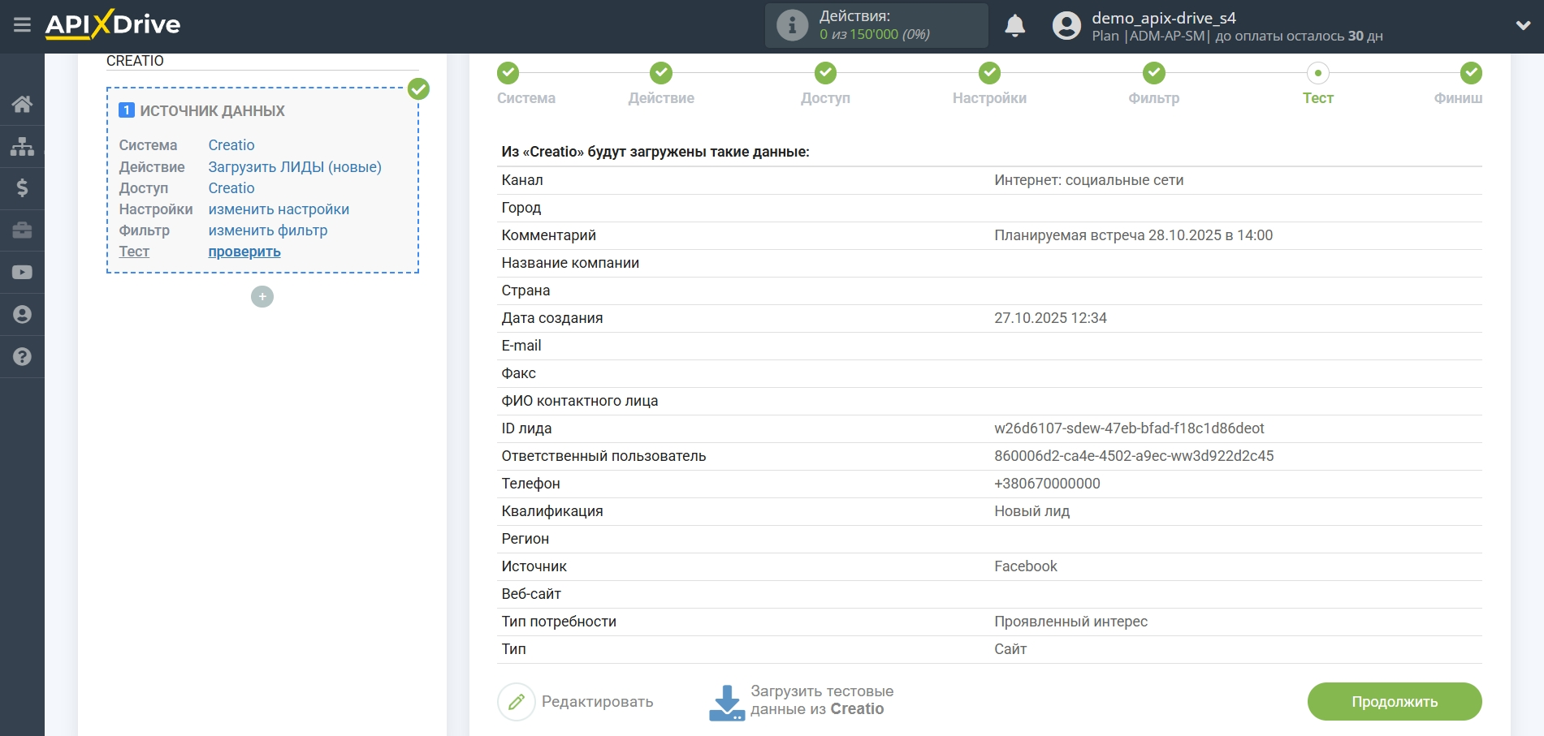
Task: Click the green checkmark on the data source block
Action: (x=418, y=88)
